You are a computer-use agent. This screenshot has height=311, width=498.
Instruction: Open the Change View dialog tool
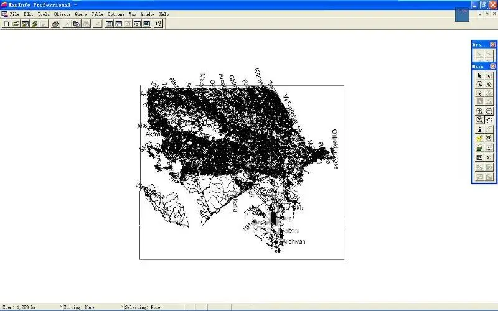click(x=479, y=120)
